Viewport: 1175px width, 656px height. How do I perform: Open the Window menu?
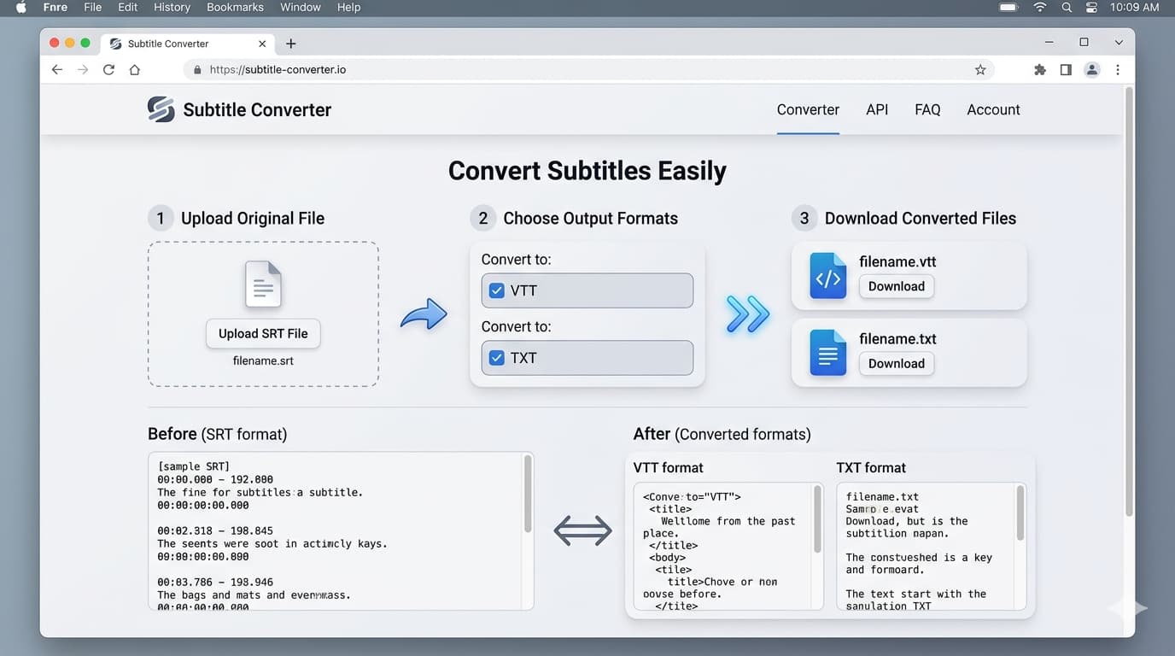tap(301, 7)
